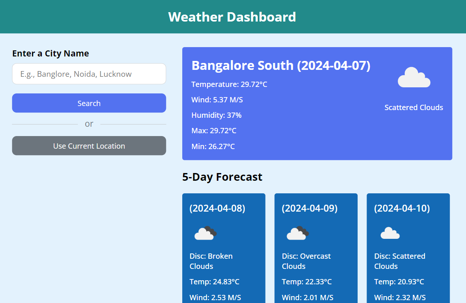Viewport: 466px width, 303px height.
Task: Select the Weather Dashboard title
Action: coord(232,17)
